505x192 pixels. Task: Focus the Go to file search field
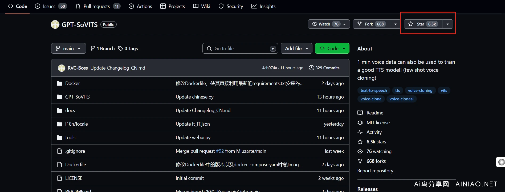point(240,48)
